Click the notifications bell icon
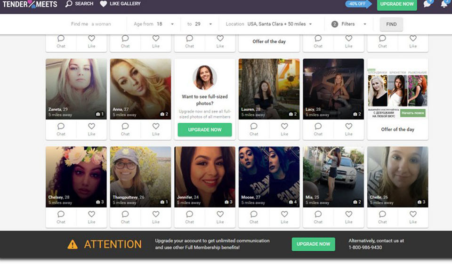Viewport: 452px width, 264px height. [444, 4]
